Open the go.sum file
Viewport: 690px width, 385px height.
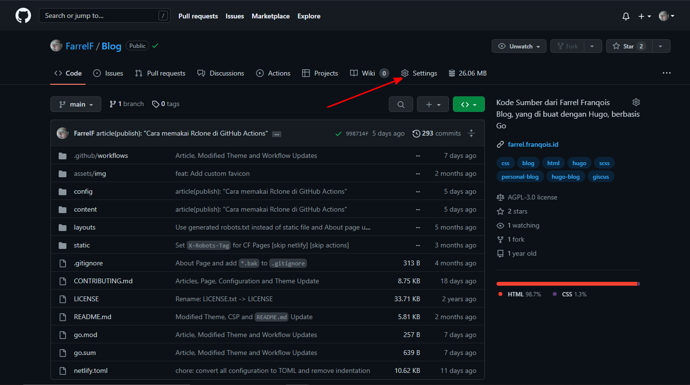click(x=85, y=353)
